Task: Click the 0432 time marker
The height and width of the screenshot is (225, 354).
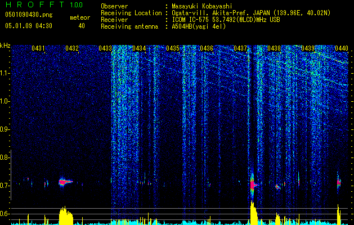Action: [72, 48]
